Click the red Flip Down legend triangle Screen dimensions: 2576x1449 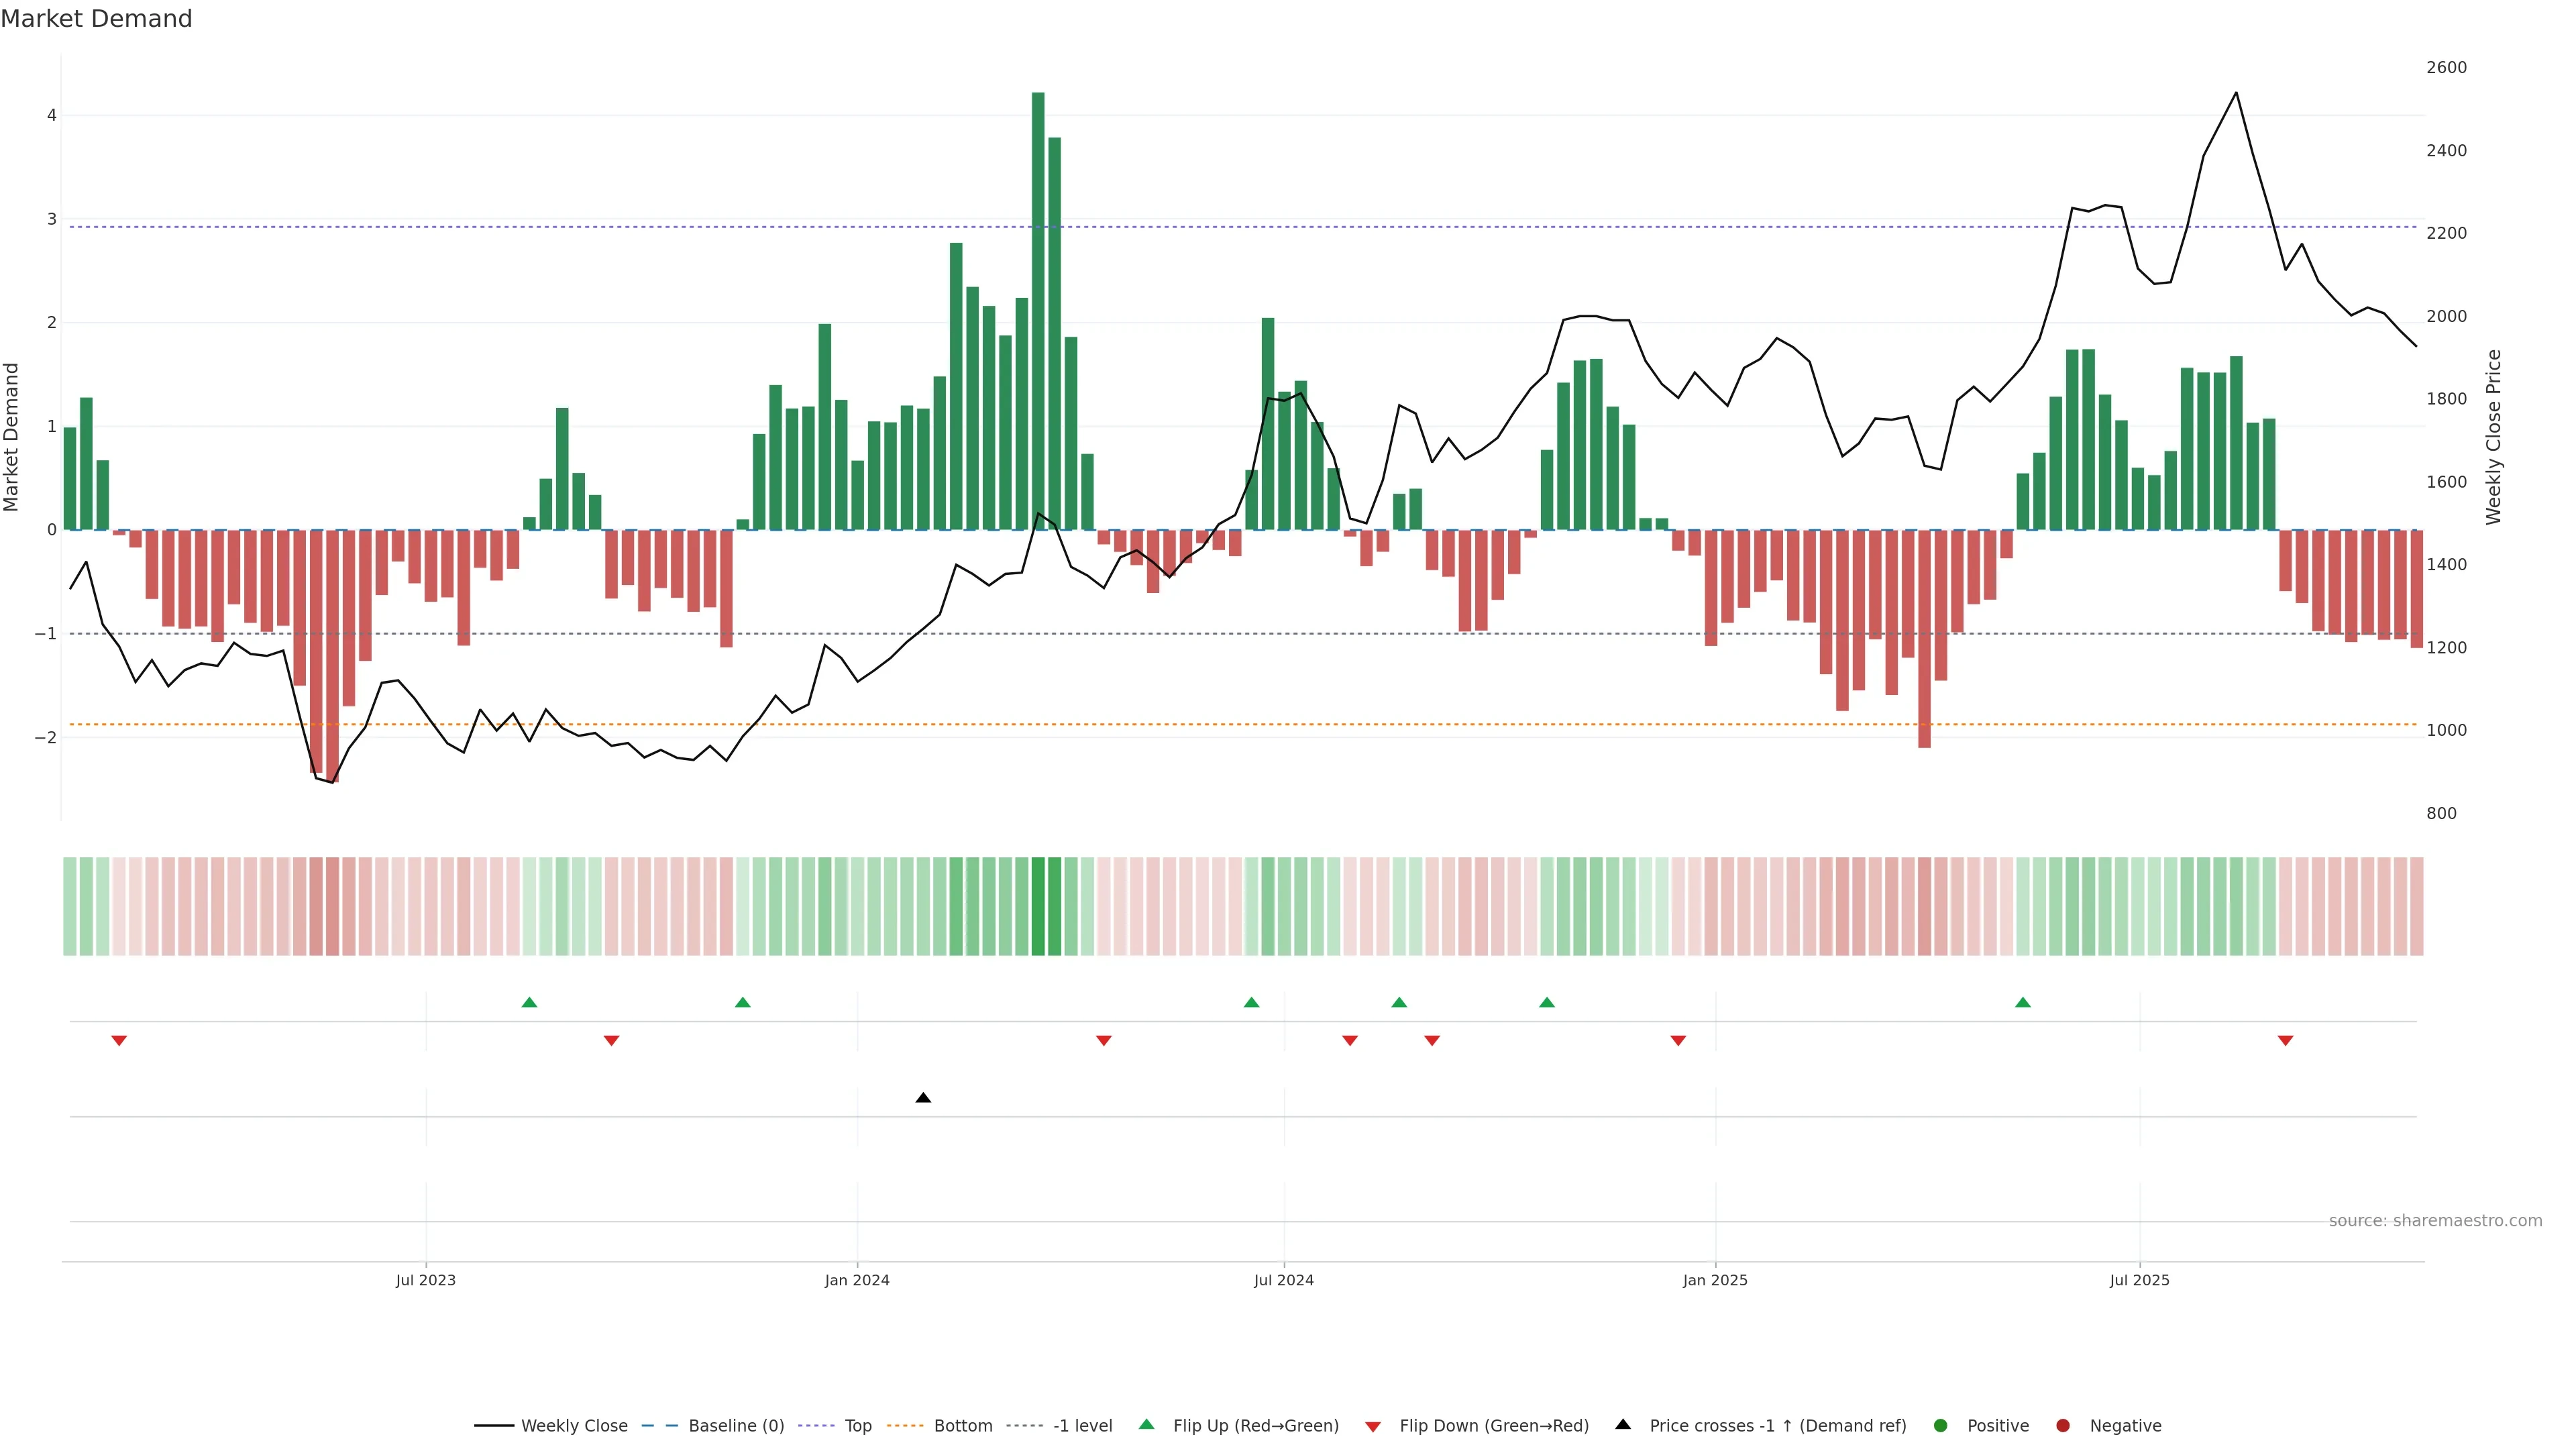tap(1373, 1427)
